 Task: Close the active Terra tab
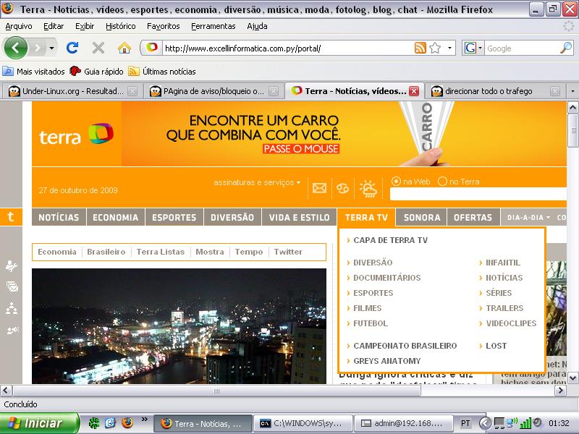tap(414, 91)
